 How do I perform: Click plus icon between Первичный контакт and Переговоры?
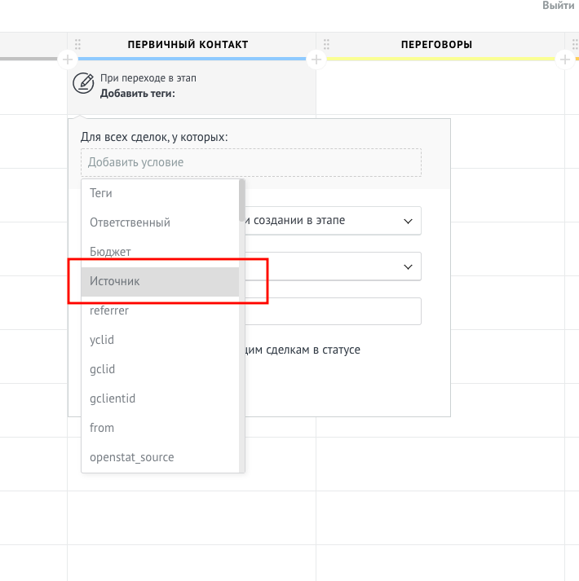[x=316, y=59]
